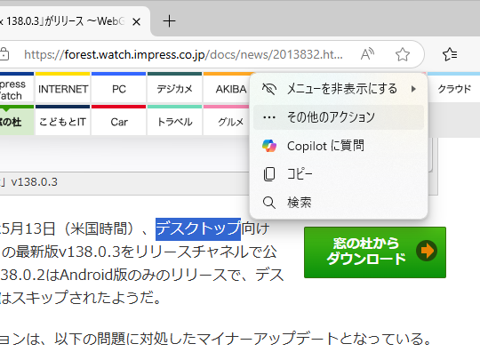
Task: Click the text 最新版v138.0.3をリリースチャネルで公
Action: point(147,252)
